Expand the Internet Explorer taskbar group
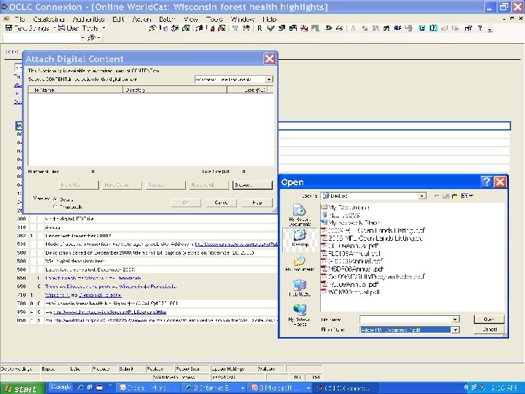 [242, 388]
